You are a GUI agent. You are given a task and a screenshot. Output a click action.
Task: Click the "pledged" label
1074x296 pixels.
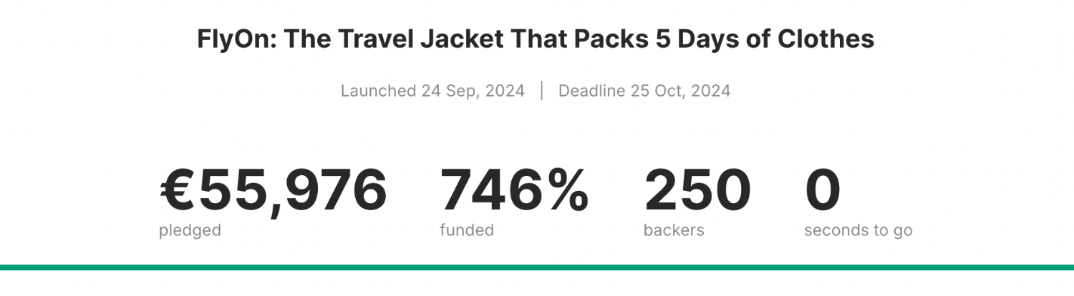pyautogui.click(x=190, y=230)
